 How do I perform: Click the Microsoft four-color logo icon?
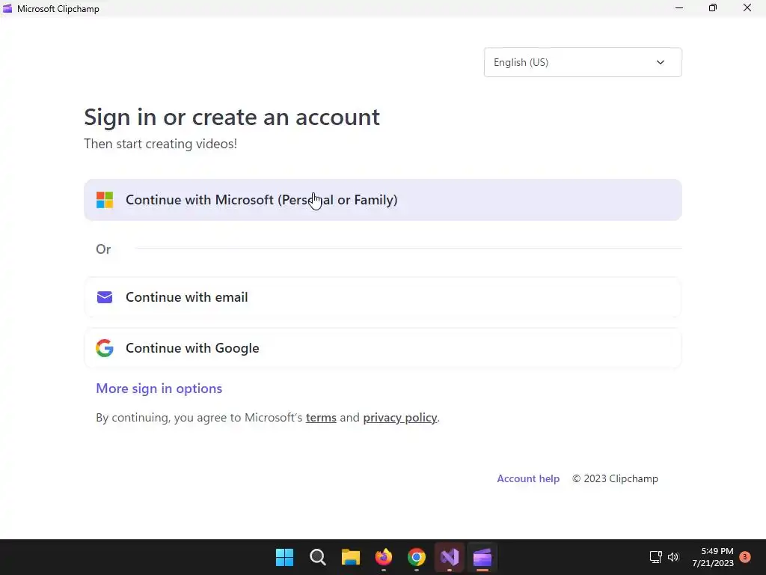point(105,199)
